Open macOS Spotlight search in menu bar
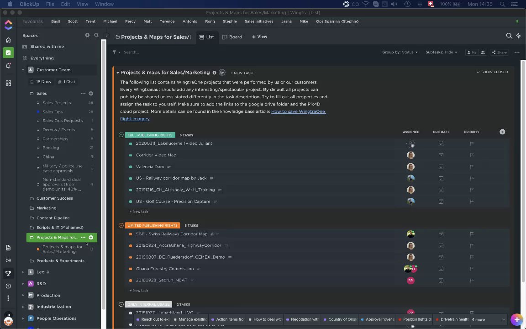This screenshot has width=526, height=329. coord(503,4)
